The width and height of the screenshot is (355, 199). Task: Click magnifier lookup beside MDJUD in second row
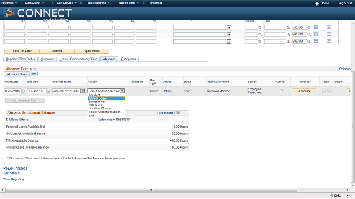[x=309, y=34]
